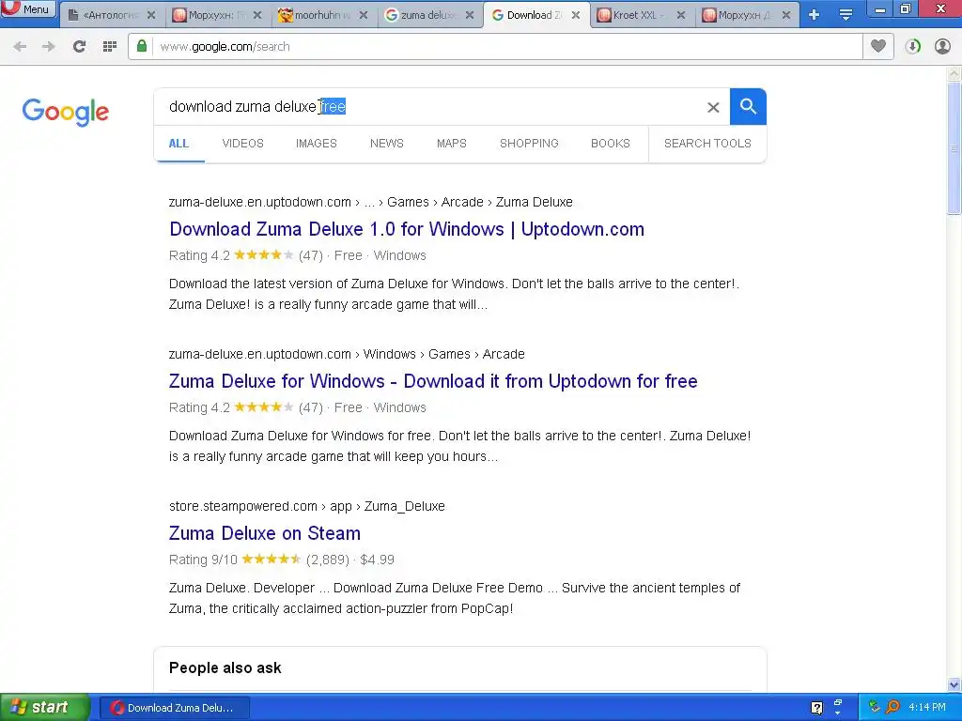Close the active Download tab
962x721 pixels.
pyautogui.click(x=576, y=15)
